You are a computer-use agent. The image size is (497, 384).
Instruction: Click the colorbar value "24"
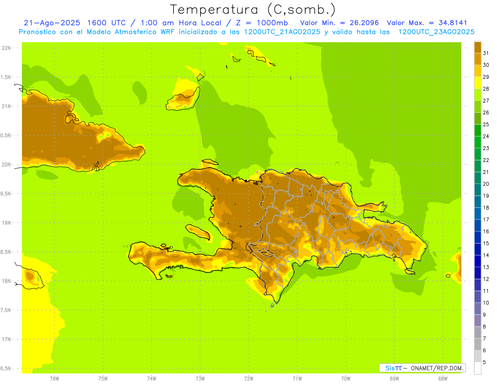point(486,136)
